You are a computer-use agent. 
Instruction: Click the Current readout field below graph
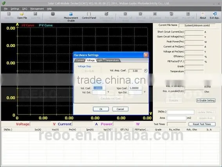coord(82,124)
